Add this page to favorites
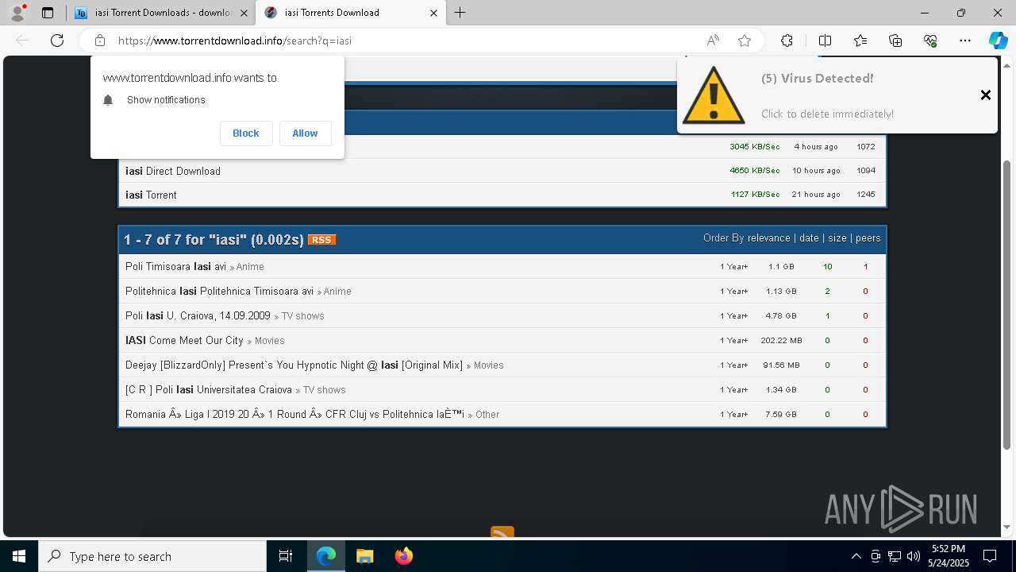The width and height of the screenshot is (1016, 572). tap(745, 41)
